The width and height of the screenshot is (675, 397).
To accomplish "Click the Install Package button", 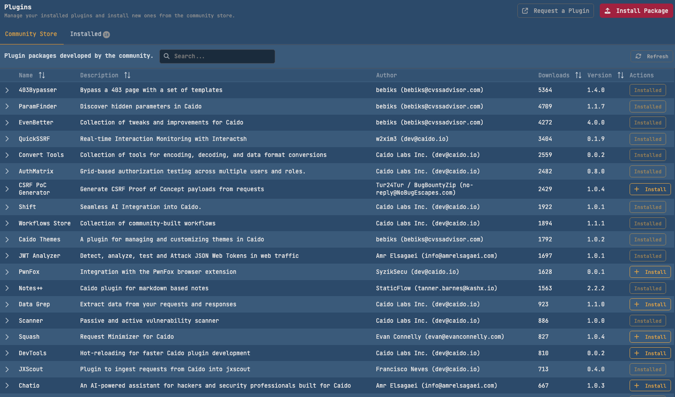I will (x=636, y=11).
